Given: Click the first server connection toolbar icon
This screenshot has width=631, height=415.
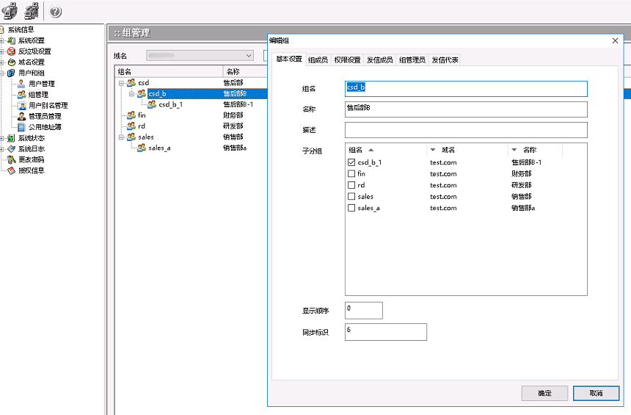Looking at the screenshot, I should click(x=10, y=12).
